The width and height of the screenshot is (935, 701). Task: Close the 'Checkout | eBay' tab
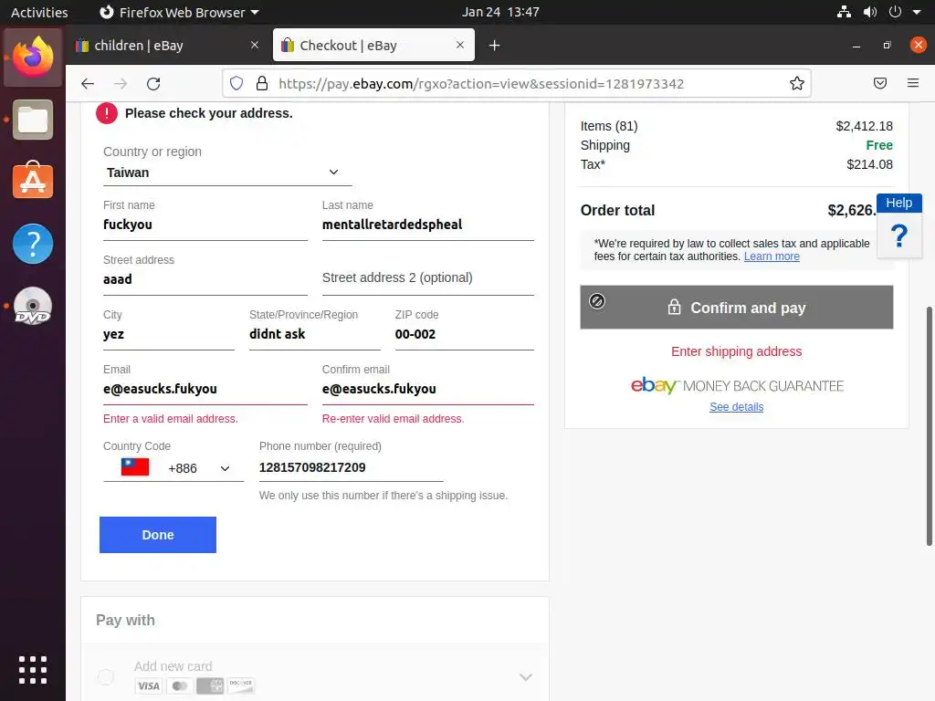point(460,45)
